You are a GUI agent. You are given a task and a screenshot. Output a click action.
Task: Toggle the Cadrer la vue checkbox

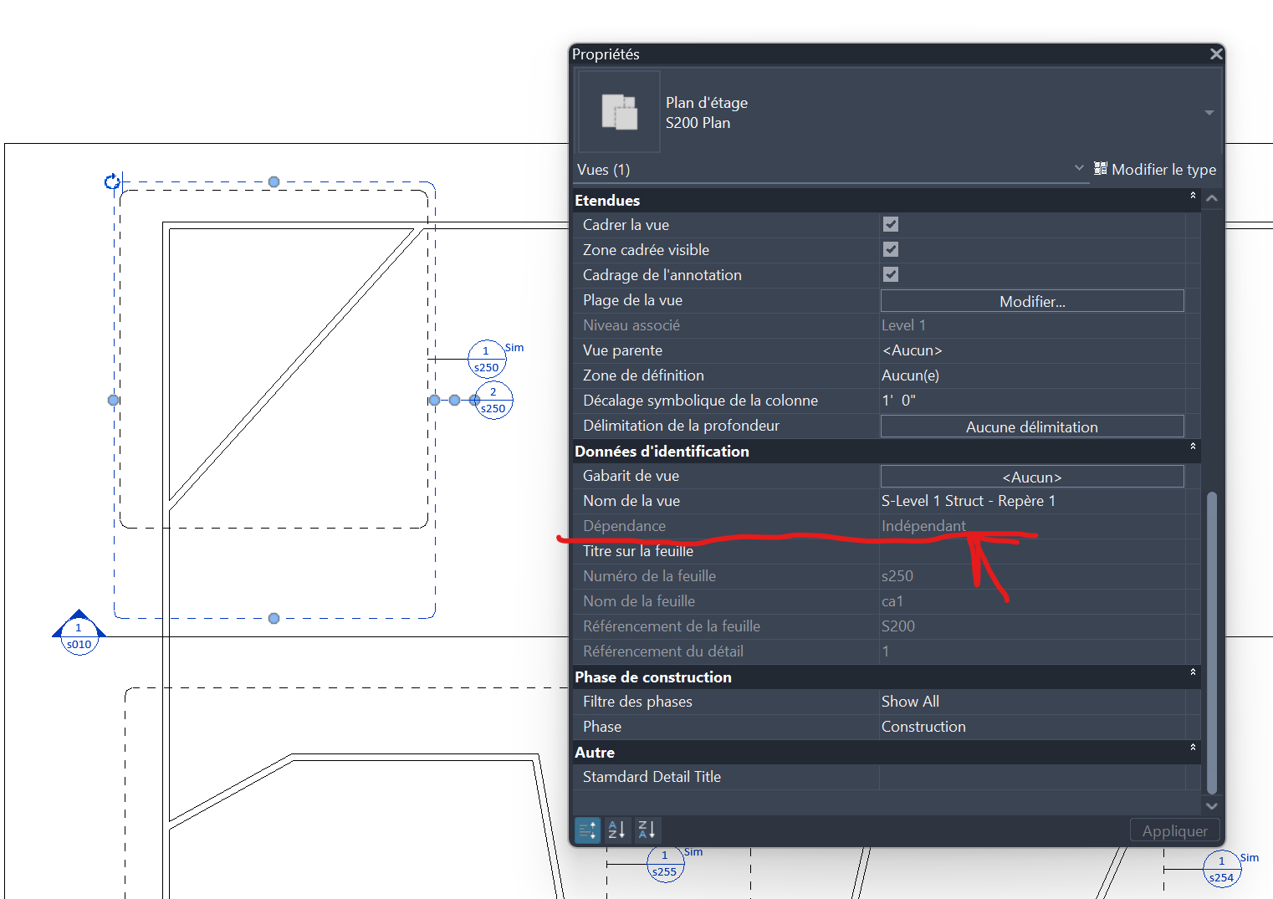891,224
